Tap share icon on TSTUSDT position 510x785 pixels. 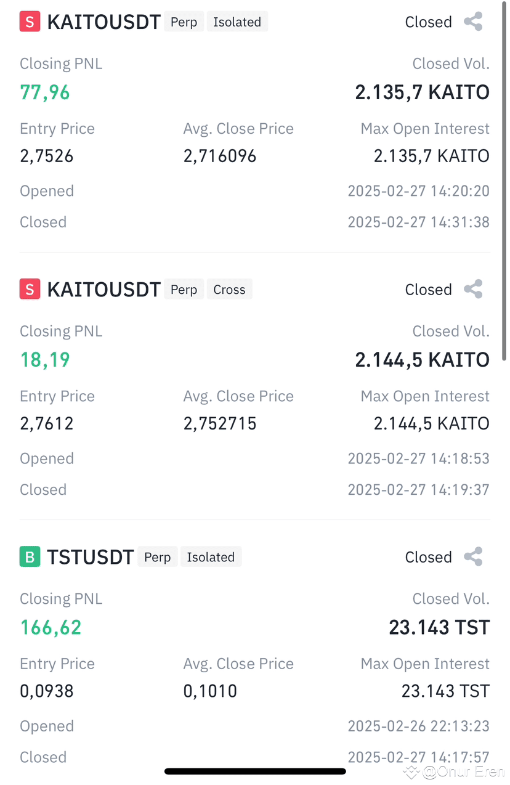(x=473, y=556)
